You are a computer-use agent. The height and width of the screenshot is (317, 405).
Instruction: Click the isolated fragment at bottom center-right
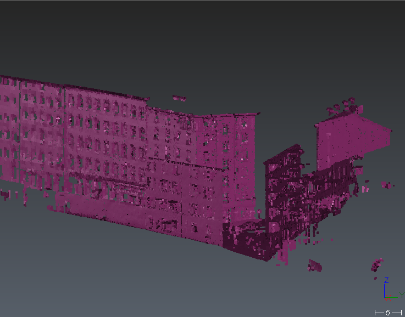point(315,265)
